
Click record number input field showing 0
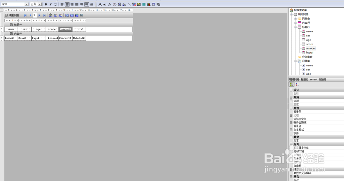[x=35, y=15]
